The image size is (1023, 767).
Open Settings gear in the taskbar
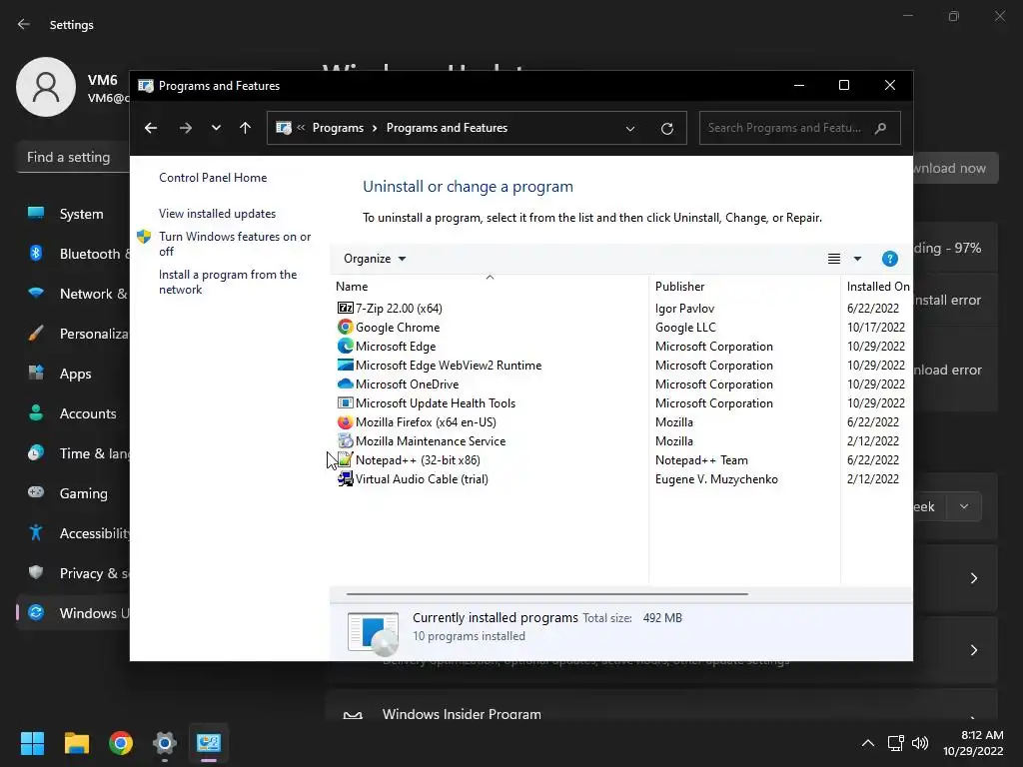[165, 743]
